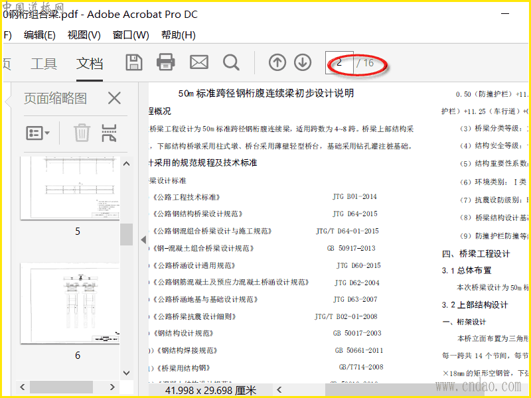Viewport: 531px width, 398px height.
Task: Switch to the 工具 tab
Action: click(44, 64)
